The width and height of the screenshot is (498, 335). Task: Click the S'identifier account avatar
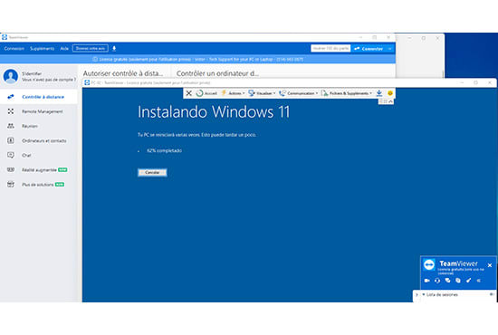(x=11, y=76)
